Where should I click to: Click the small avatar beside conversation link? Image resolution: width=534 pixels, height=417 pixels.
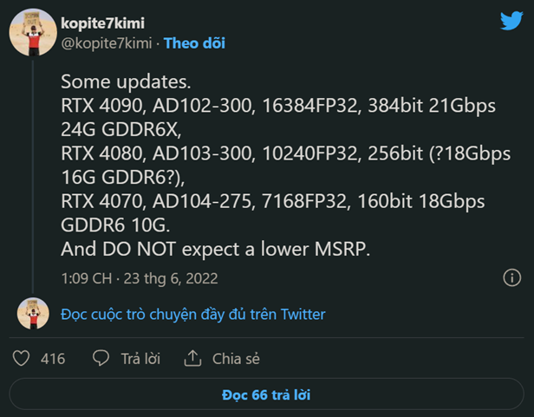click(33, 314)
